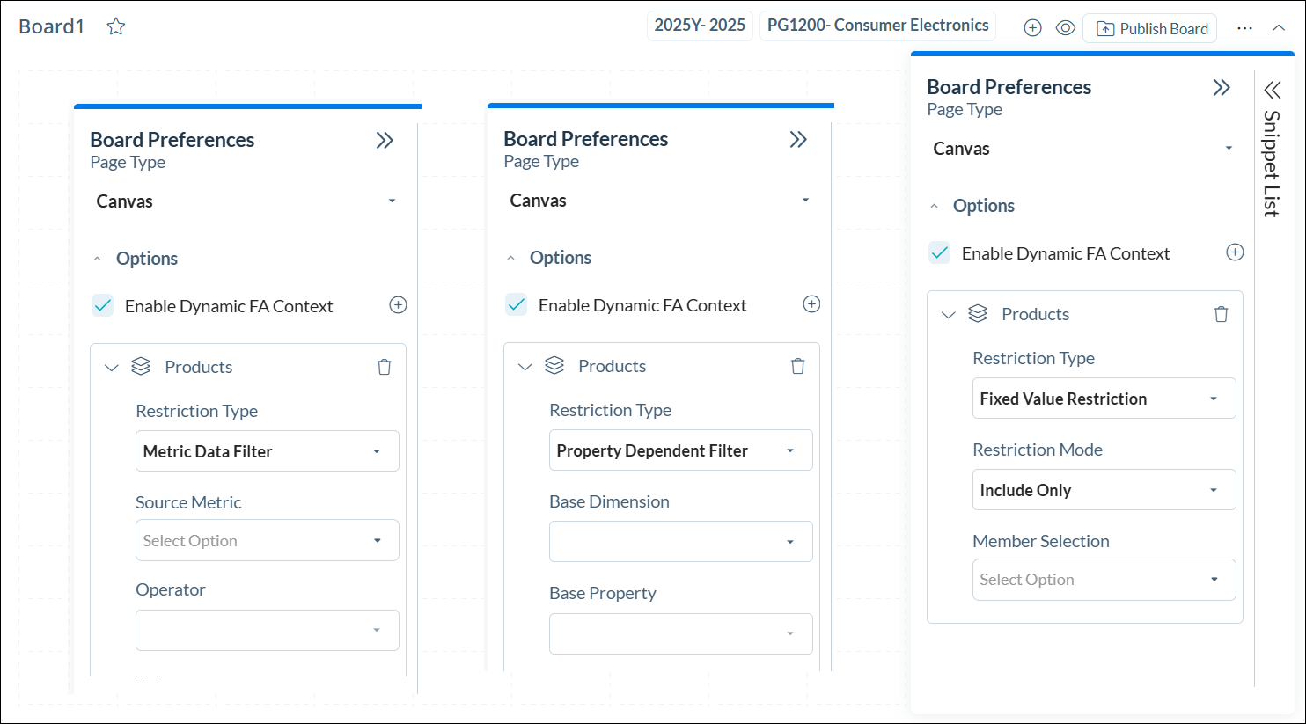
Task: Open the Member Selection dropdown
Action: point(1104,580)
